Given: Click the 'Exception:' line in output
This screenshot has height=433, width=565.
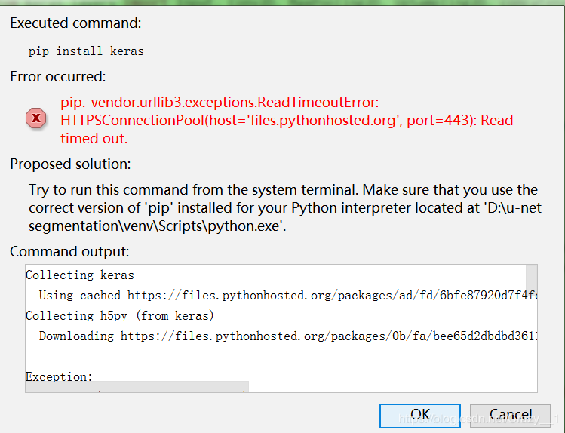Looking at the screenshot, I should pos(60,376).
